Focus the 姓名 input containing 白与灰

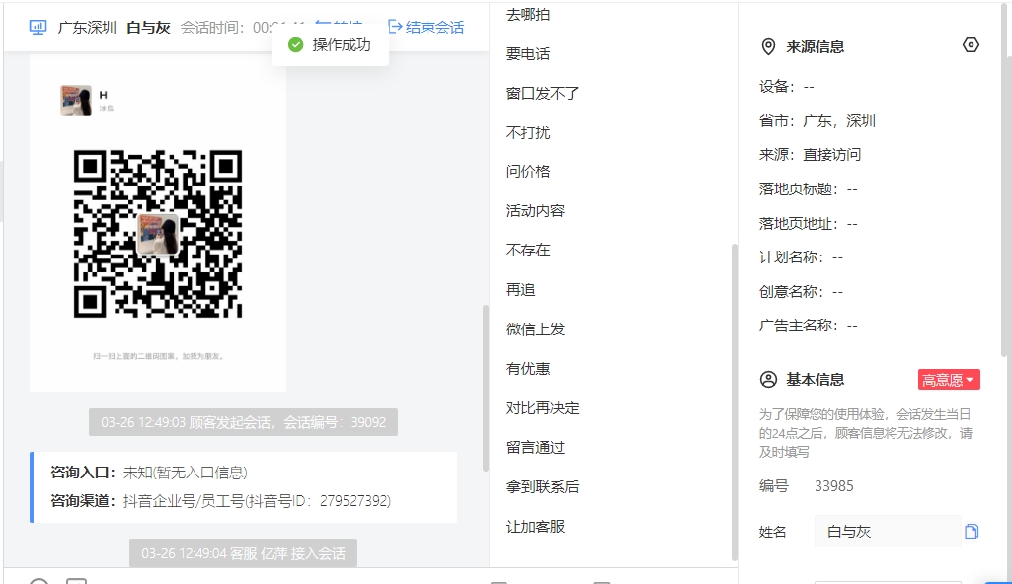pos(888,531)
